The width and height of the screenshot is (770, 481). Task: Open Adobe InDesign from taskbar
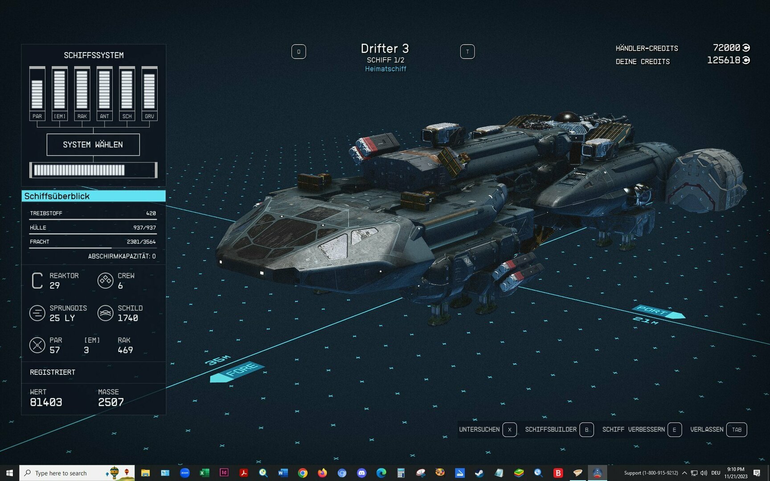[224, 473]
